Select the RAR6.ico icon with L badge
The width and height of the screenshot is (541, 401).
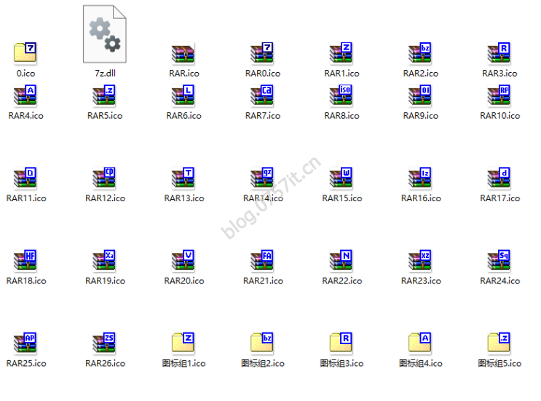tap(183, 96)
